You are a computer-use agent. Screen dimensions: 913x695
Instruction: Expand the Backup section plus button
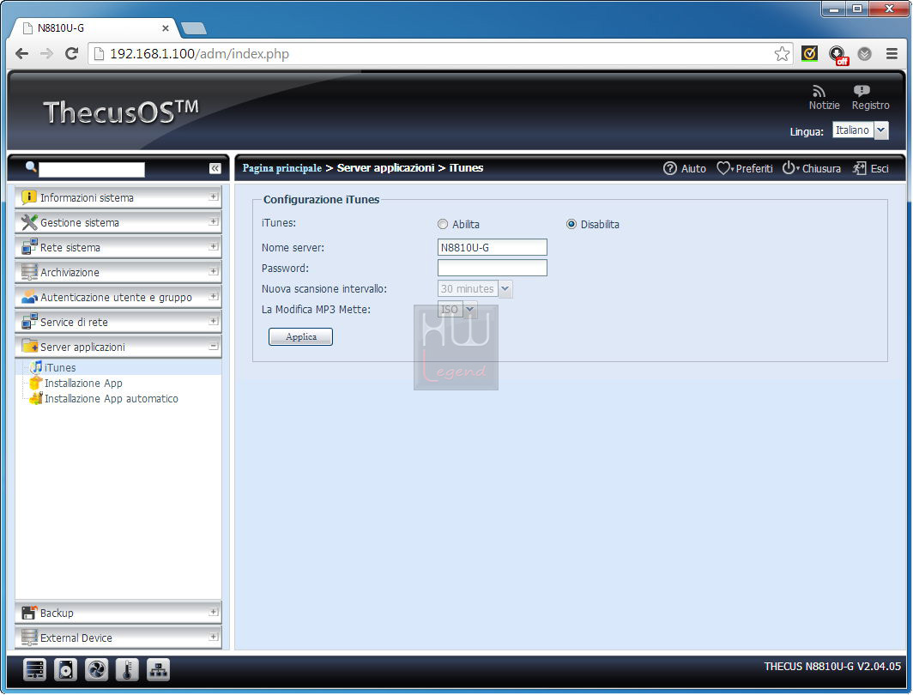click(x=213, y=613)
